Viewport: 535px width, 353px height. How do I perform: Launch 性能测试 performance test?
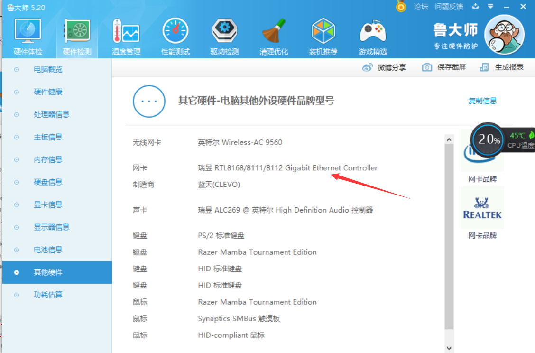[175, 37]
